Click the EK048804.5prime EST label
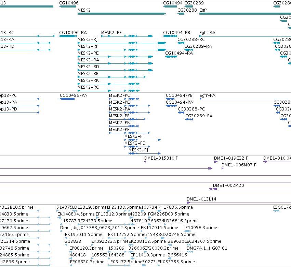 (76, 214)
